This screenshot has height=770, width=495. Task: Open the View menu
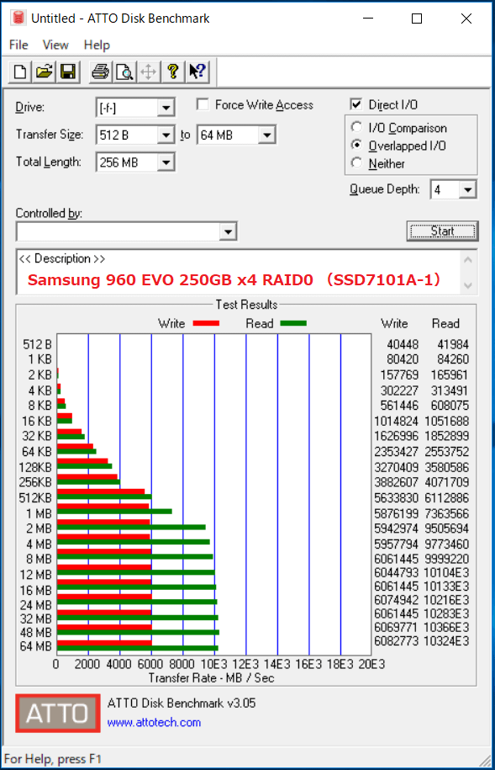(55, 45)
